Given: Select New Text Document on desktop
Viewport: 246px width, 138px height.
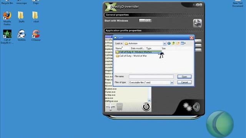Looking at the screenshot, I should click(x=238, y=3).
